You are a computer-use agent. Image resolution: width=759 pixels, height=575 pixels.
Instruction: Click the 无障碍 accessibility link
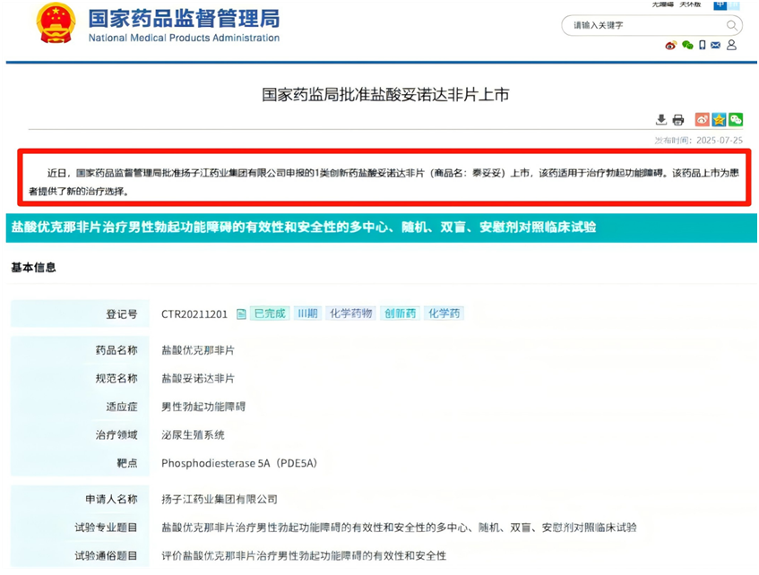(x=662, y=4)
